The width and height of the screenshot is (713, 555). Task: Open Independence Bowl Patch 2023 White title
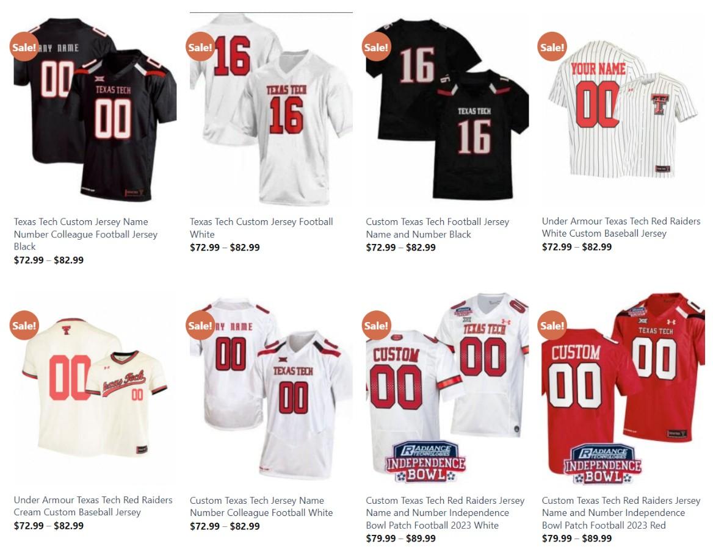pyautogui.click(x=445, y=513)
